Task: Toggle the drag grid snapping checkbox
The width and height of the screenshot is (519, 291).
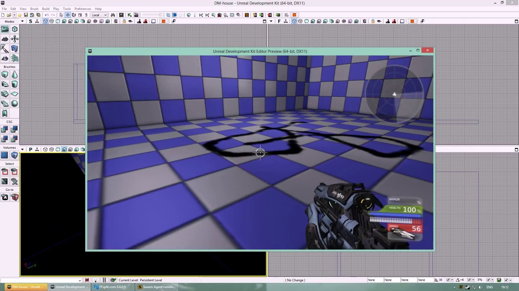Action: [x=448, y=280]
